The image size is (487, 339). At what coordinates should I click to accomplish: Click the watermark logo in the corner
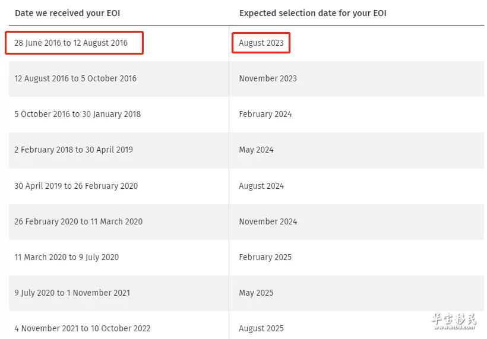tap(454, 321)
